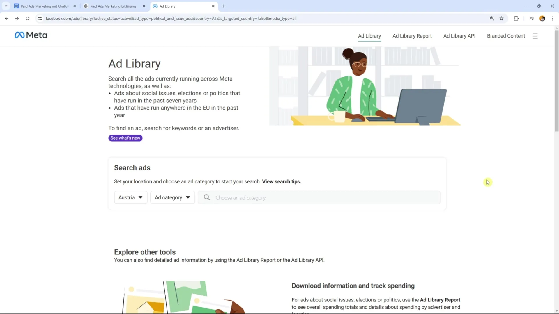The image size is (559, 314).
Task: Click the Explore other tools heading
Action: point(145,252)
